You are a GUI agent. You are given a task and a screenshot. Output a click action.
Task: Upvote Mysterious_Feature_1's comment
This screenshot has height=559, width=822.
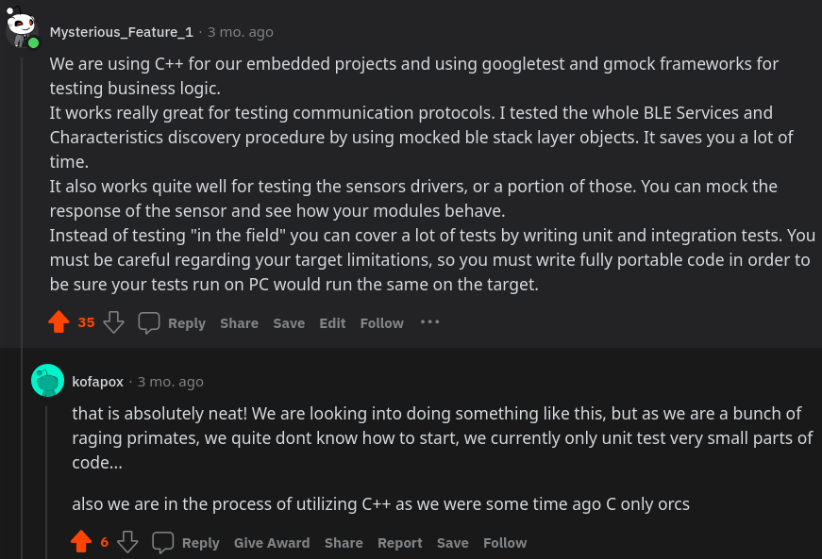click(58, 322)
